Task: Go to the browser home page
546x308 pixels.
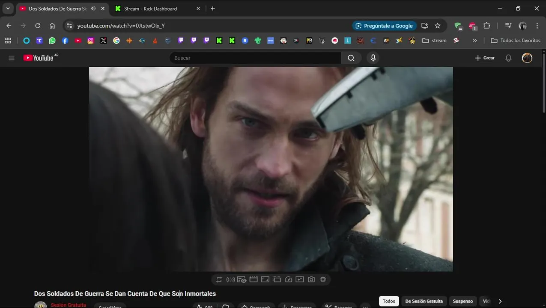Action: (52, 26)
